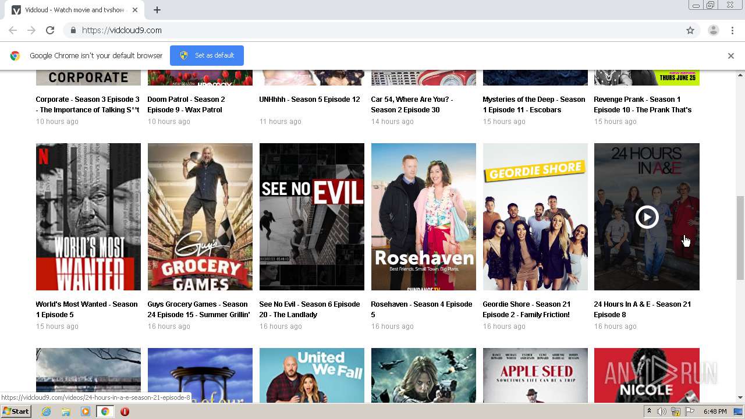The height and width of the screenshot is (419, 745).
Task: Open Guys Grocery Games Season 24 title
Action: 198,310
